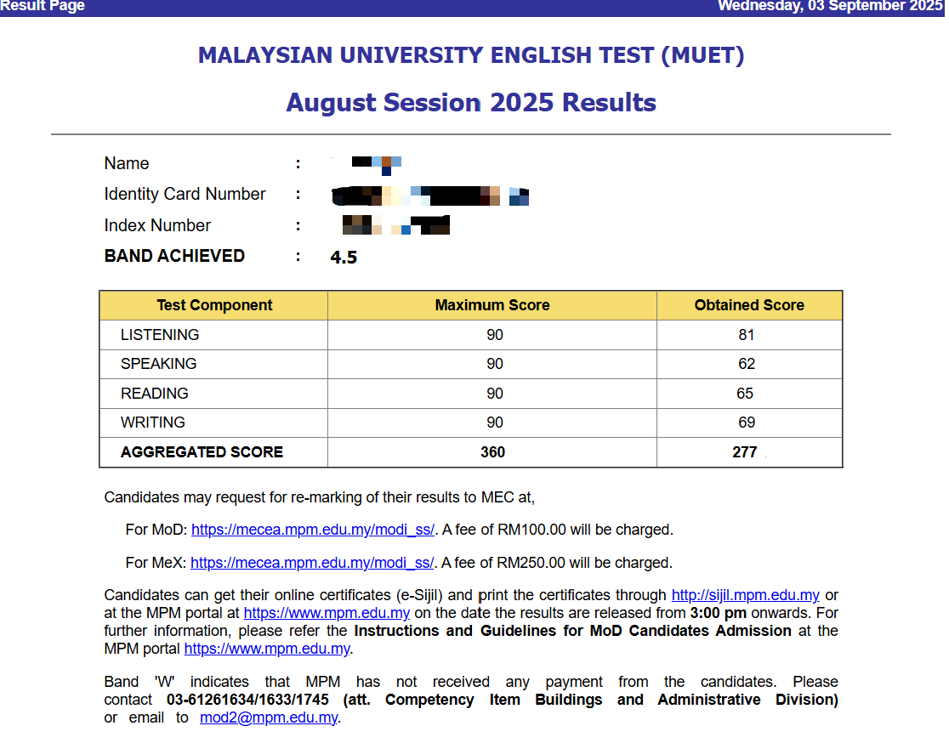This screenshot has height=743, width=949.
Task: Click the 'Maximum Score' column header
Action: point(492,305)
